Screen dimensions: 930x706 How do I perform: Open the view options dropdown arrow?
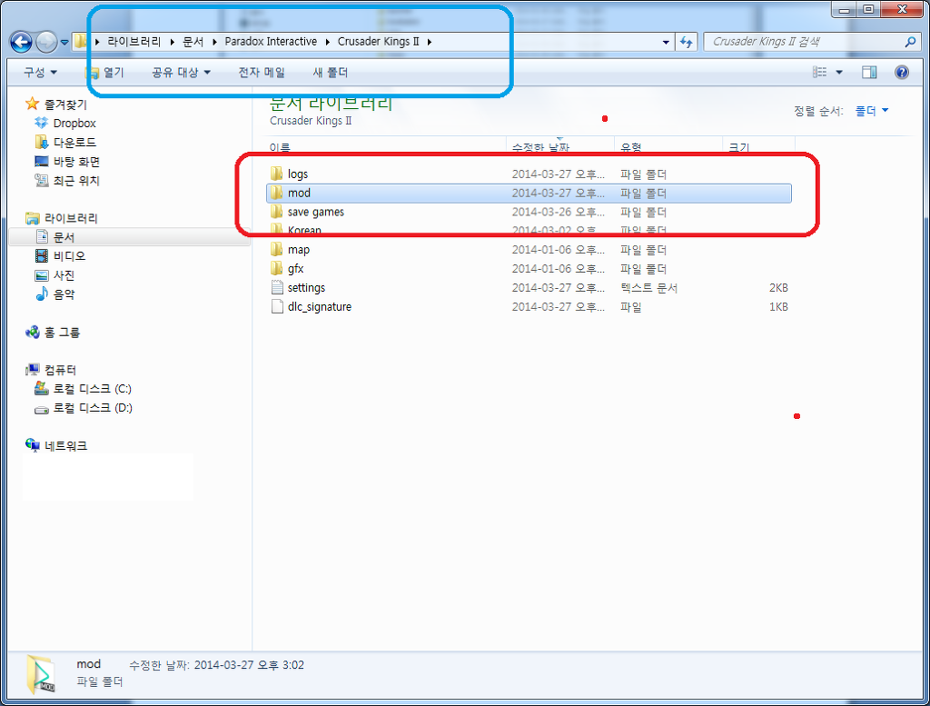839,73
